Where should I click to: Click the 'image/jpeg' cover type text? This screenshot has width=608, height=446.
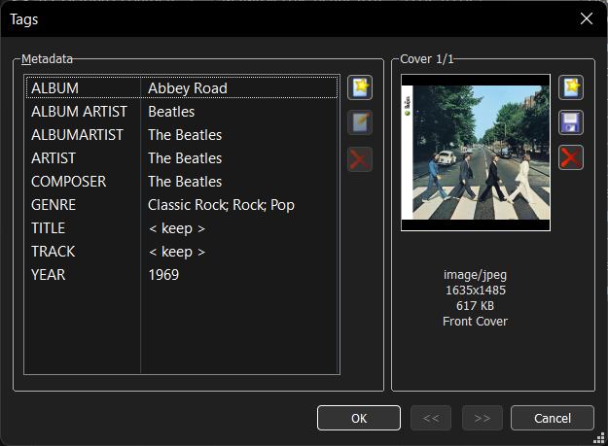[475, 275]
